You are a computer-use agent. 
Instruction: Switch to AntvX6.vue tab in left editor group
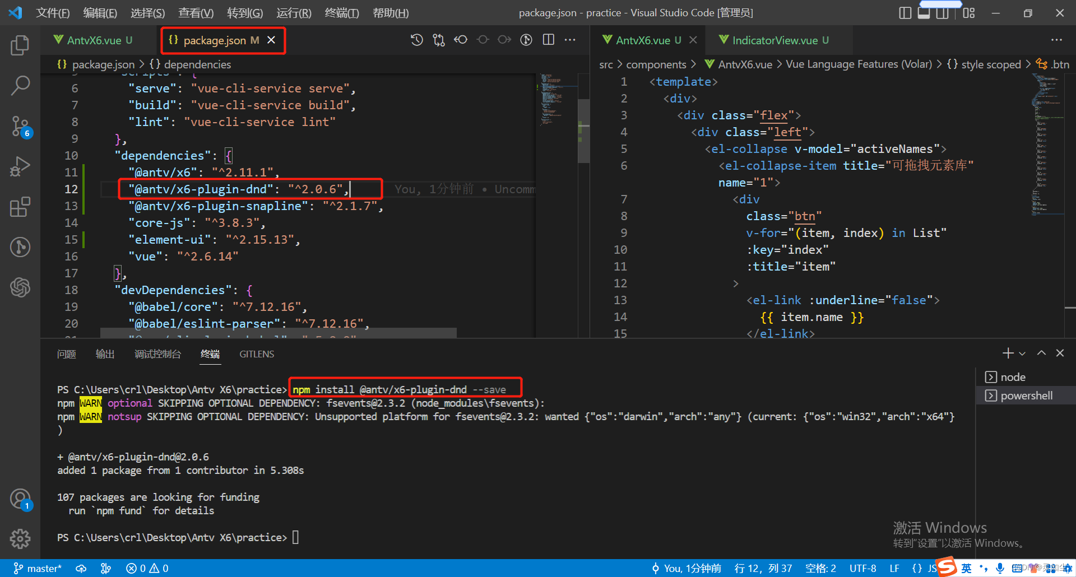coord(93,40)
